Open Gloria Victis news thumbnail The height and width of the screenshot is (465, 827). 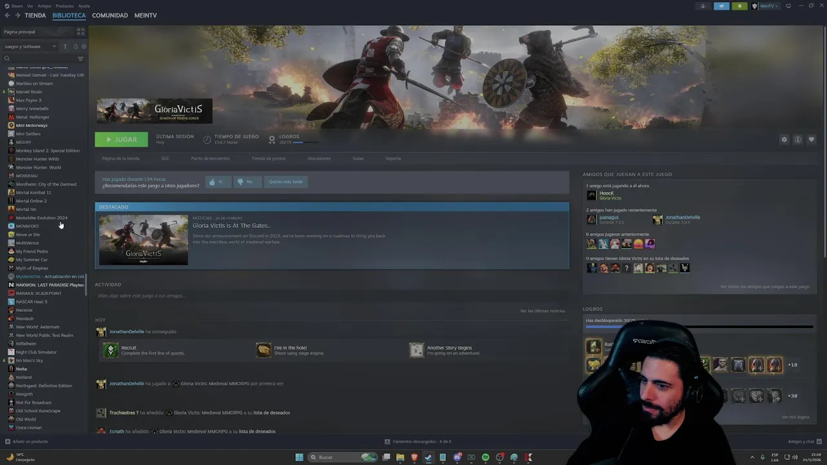click(143, 240)
